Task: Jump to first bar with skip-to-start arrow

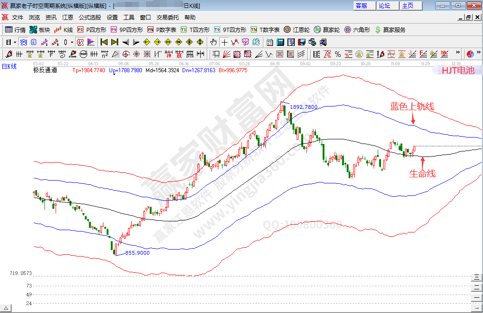Action: click(104, 42)
